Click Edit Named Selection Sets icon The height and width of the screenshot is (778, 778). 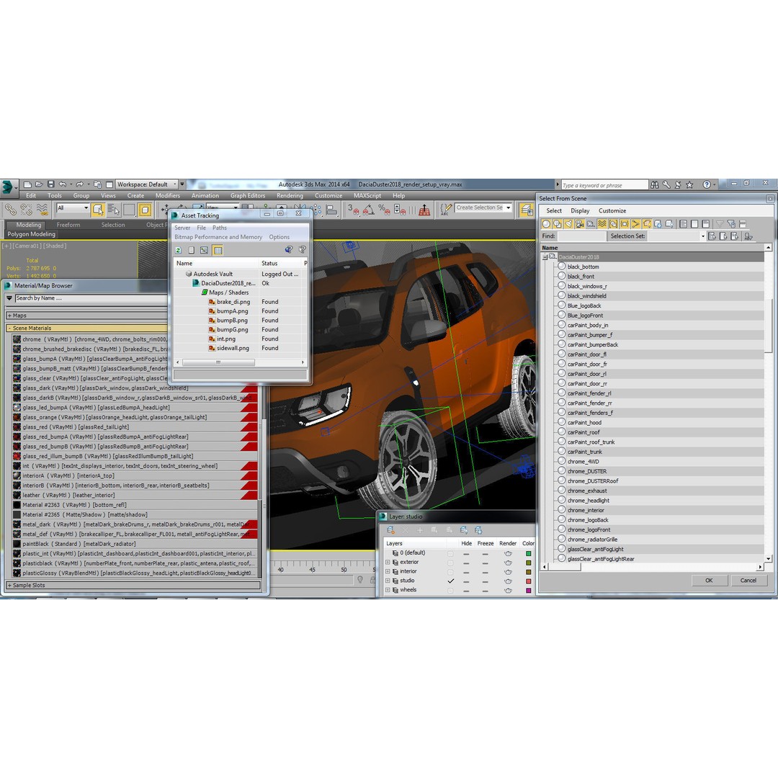[447, 210]
